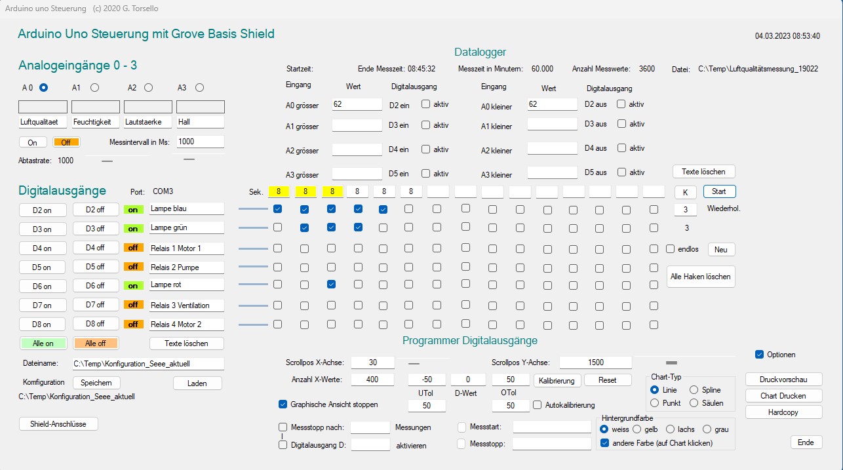Click the Scrollpos Y-Achse slider

(671, 362)
